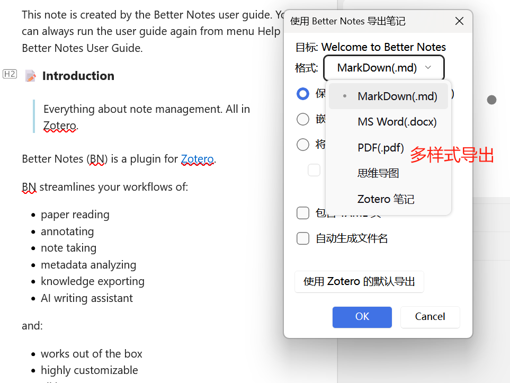510x383 pixels.
Task: Select the 保存 radio option
Action: tap(302, 93)
